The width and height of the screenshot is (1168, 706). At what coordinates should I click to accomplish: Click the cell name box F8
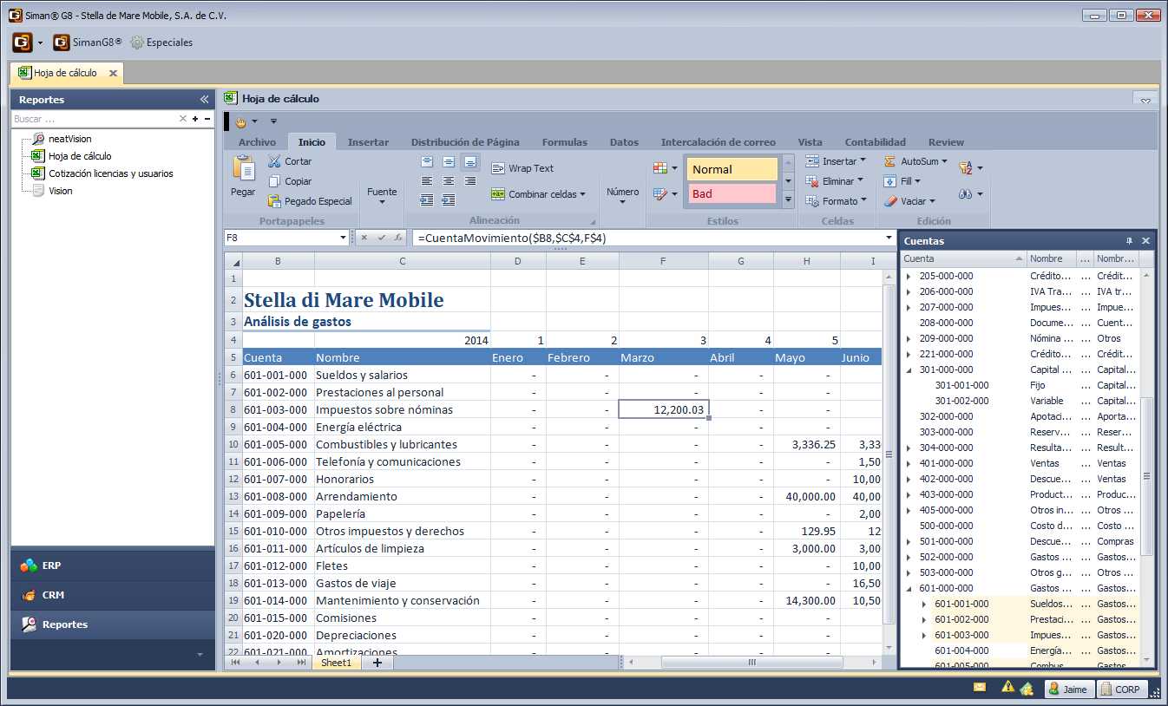point(286,238)
